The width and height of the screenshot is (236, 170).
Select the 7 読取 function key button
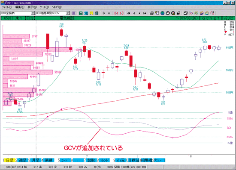pos(90,160)
